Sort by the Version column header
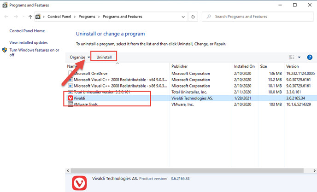The height and width of the screenshot is (192, 317). [292, 66]
